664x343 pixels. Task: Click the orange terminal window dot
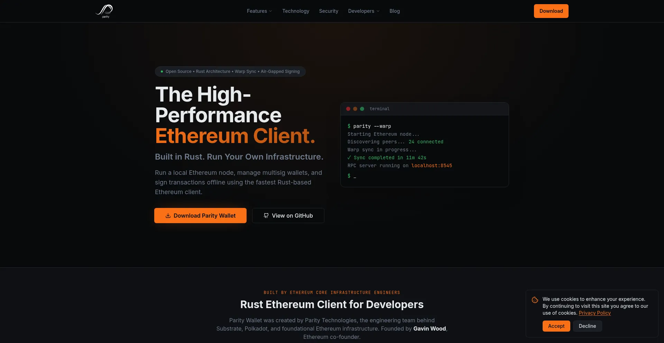[355, 109]
